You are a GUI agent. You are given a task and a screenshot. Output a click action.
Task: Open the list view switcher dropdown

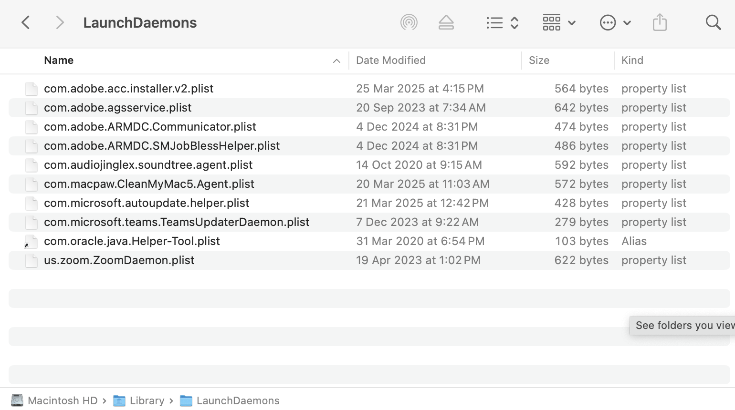pos(502,22)
